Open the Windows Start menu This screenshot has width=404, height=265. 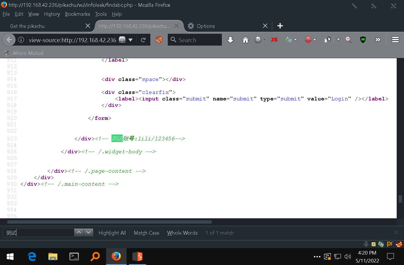tap(10, 257)
